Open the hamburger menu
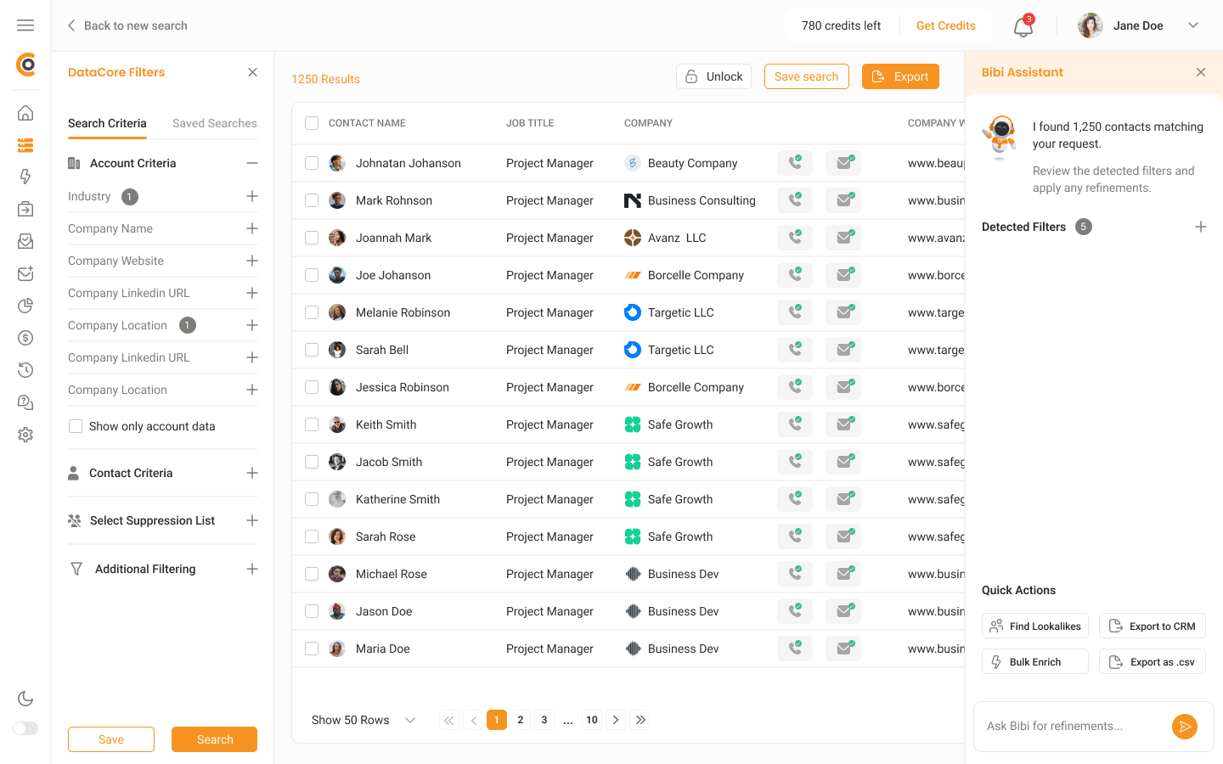The image size is (1223, 764). tap(25, 25)
